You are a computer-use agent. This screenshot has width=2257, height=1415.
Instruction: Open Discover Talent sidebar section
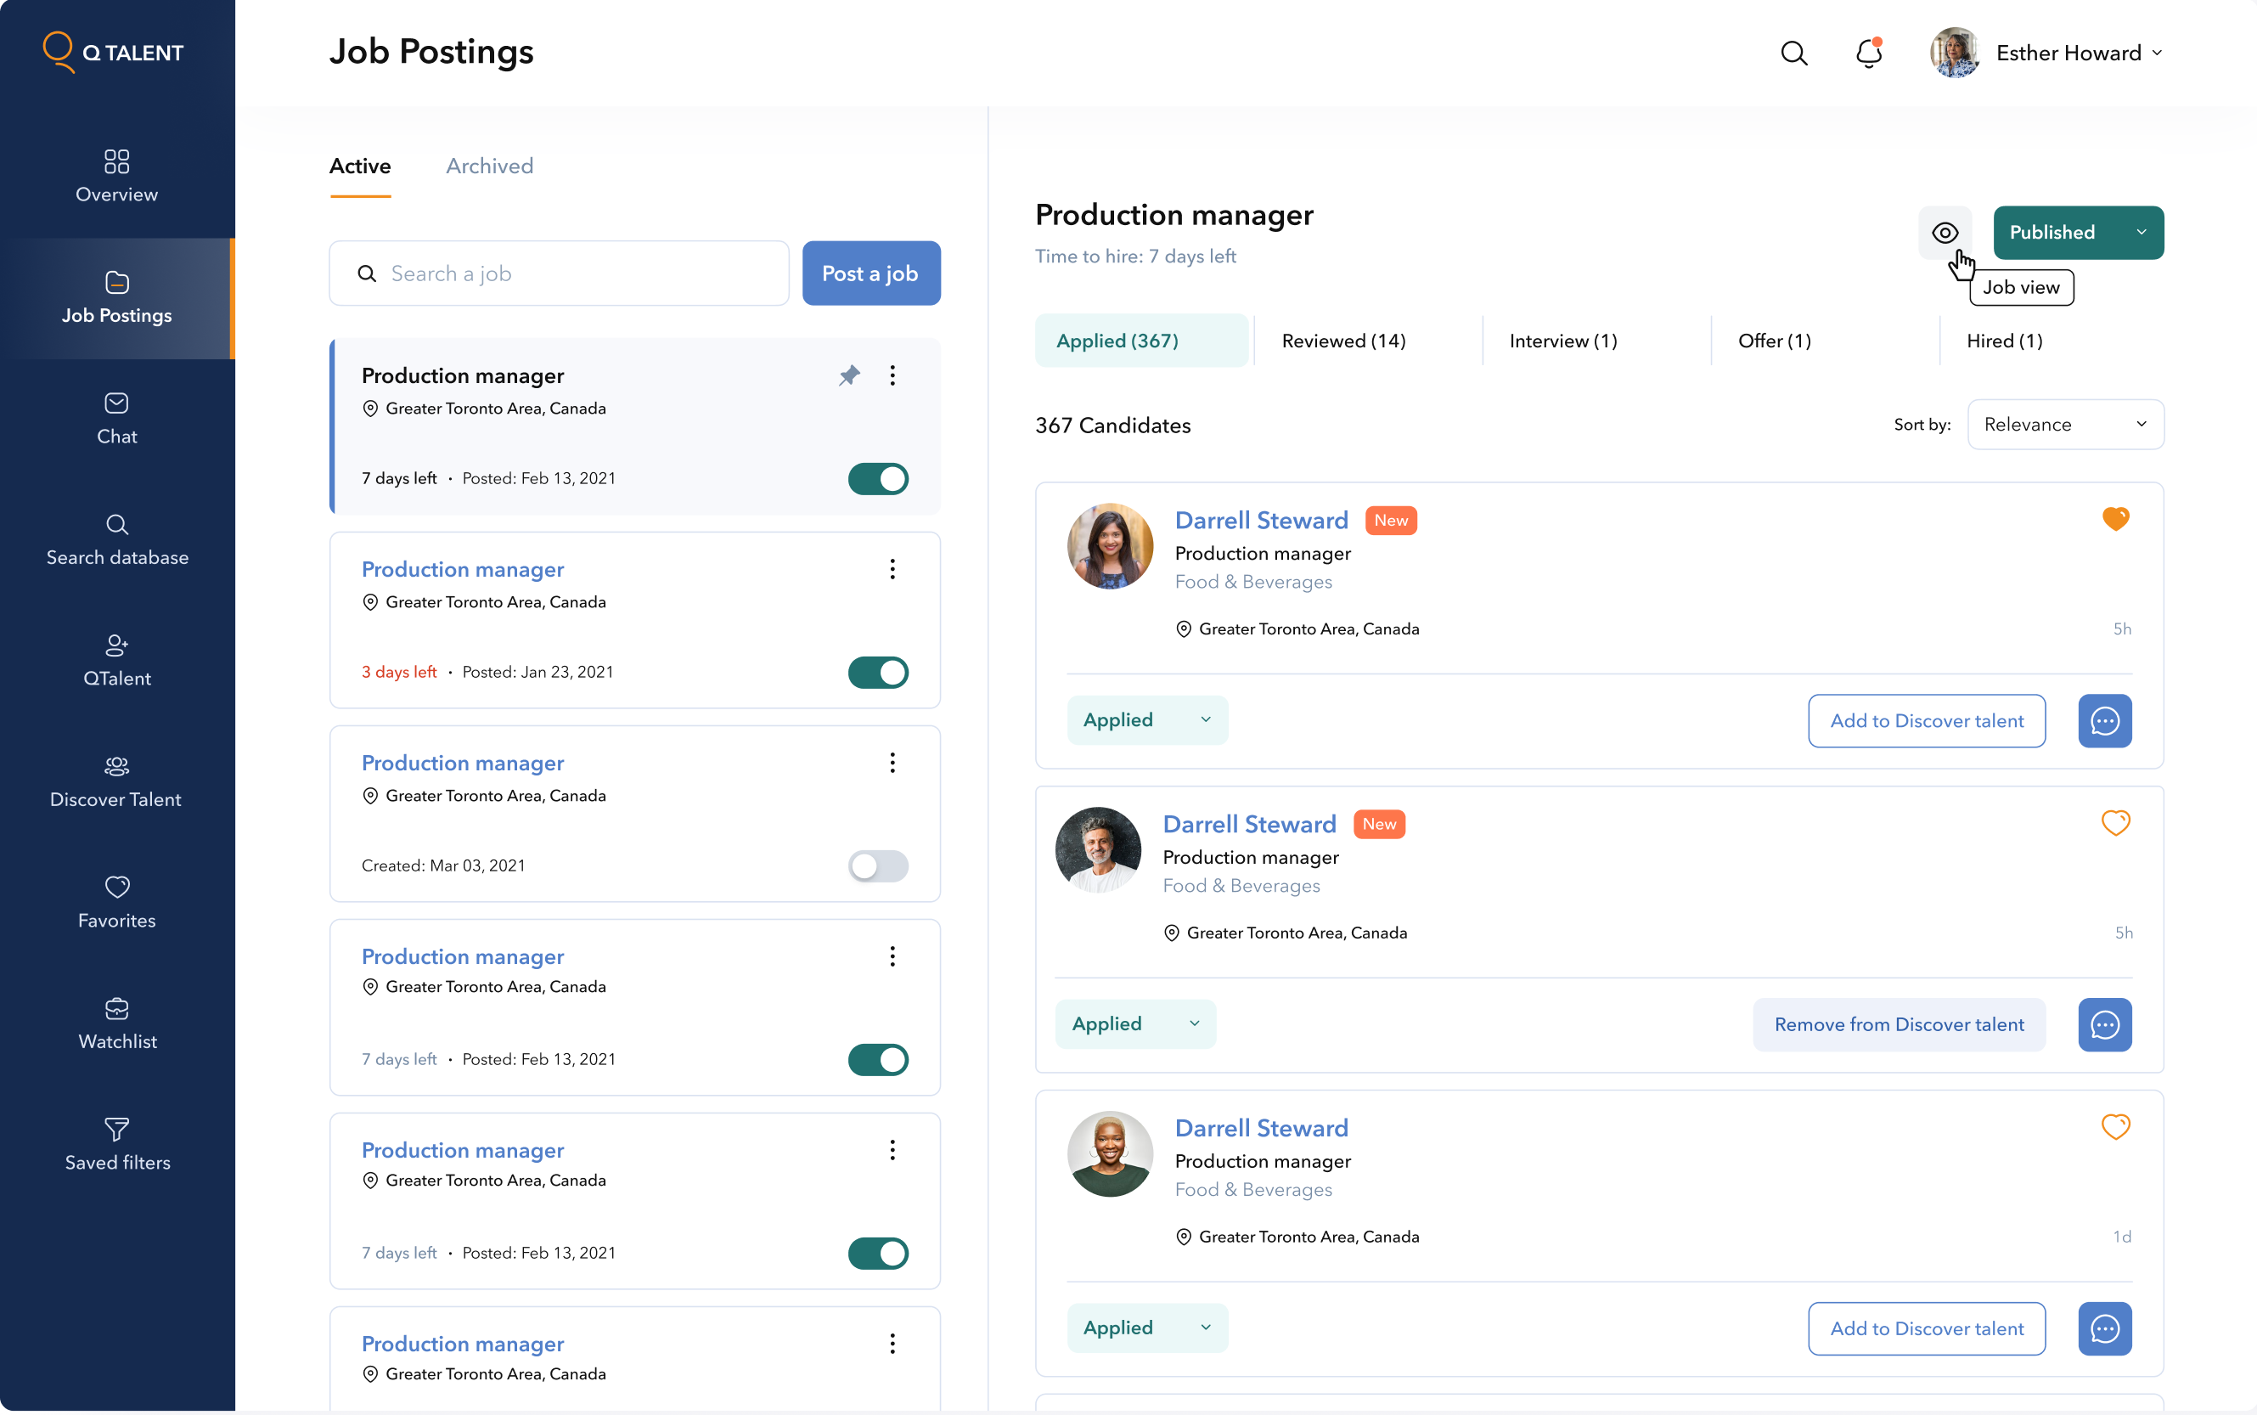click(x=117, y=781)
